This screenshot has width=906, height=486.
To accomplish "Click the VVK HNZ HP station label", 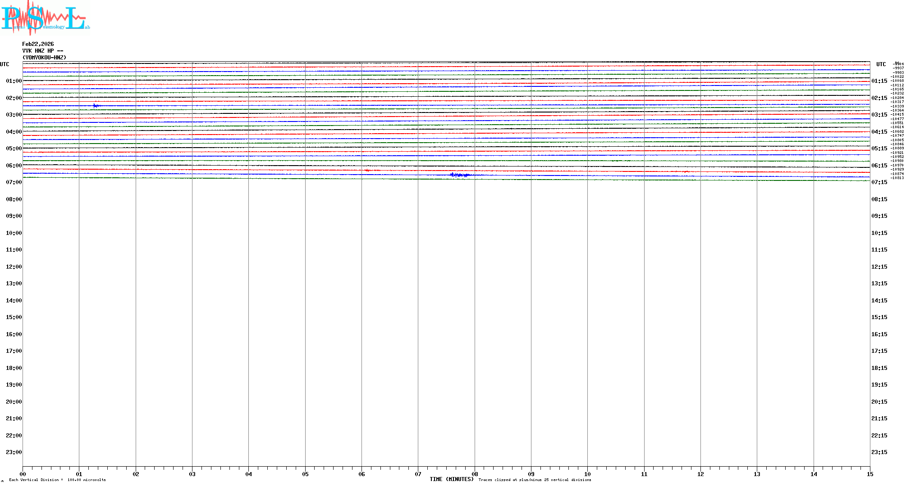I will [x=42, y=51].
